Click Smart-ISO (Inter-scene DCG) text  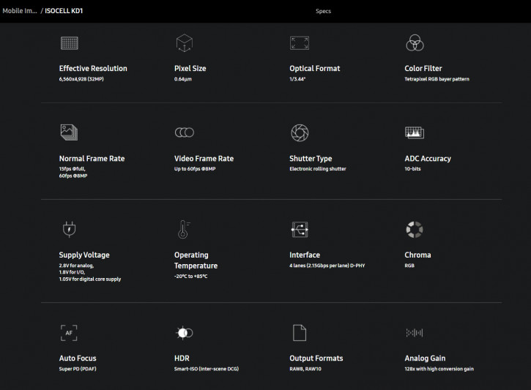coord(207,369)
